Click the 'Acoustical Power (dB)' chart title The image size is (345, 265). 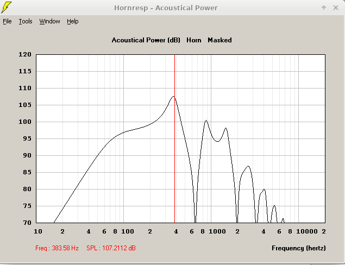click(146, 40)
